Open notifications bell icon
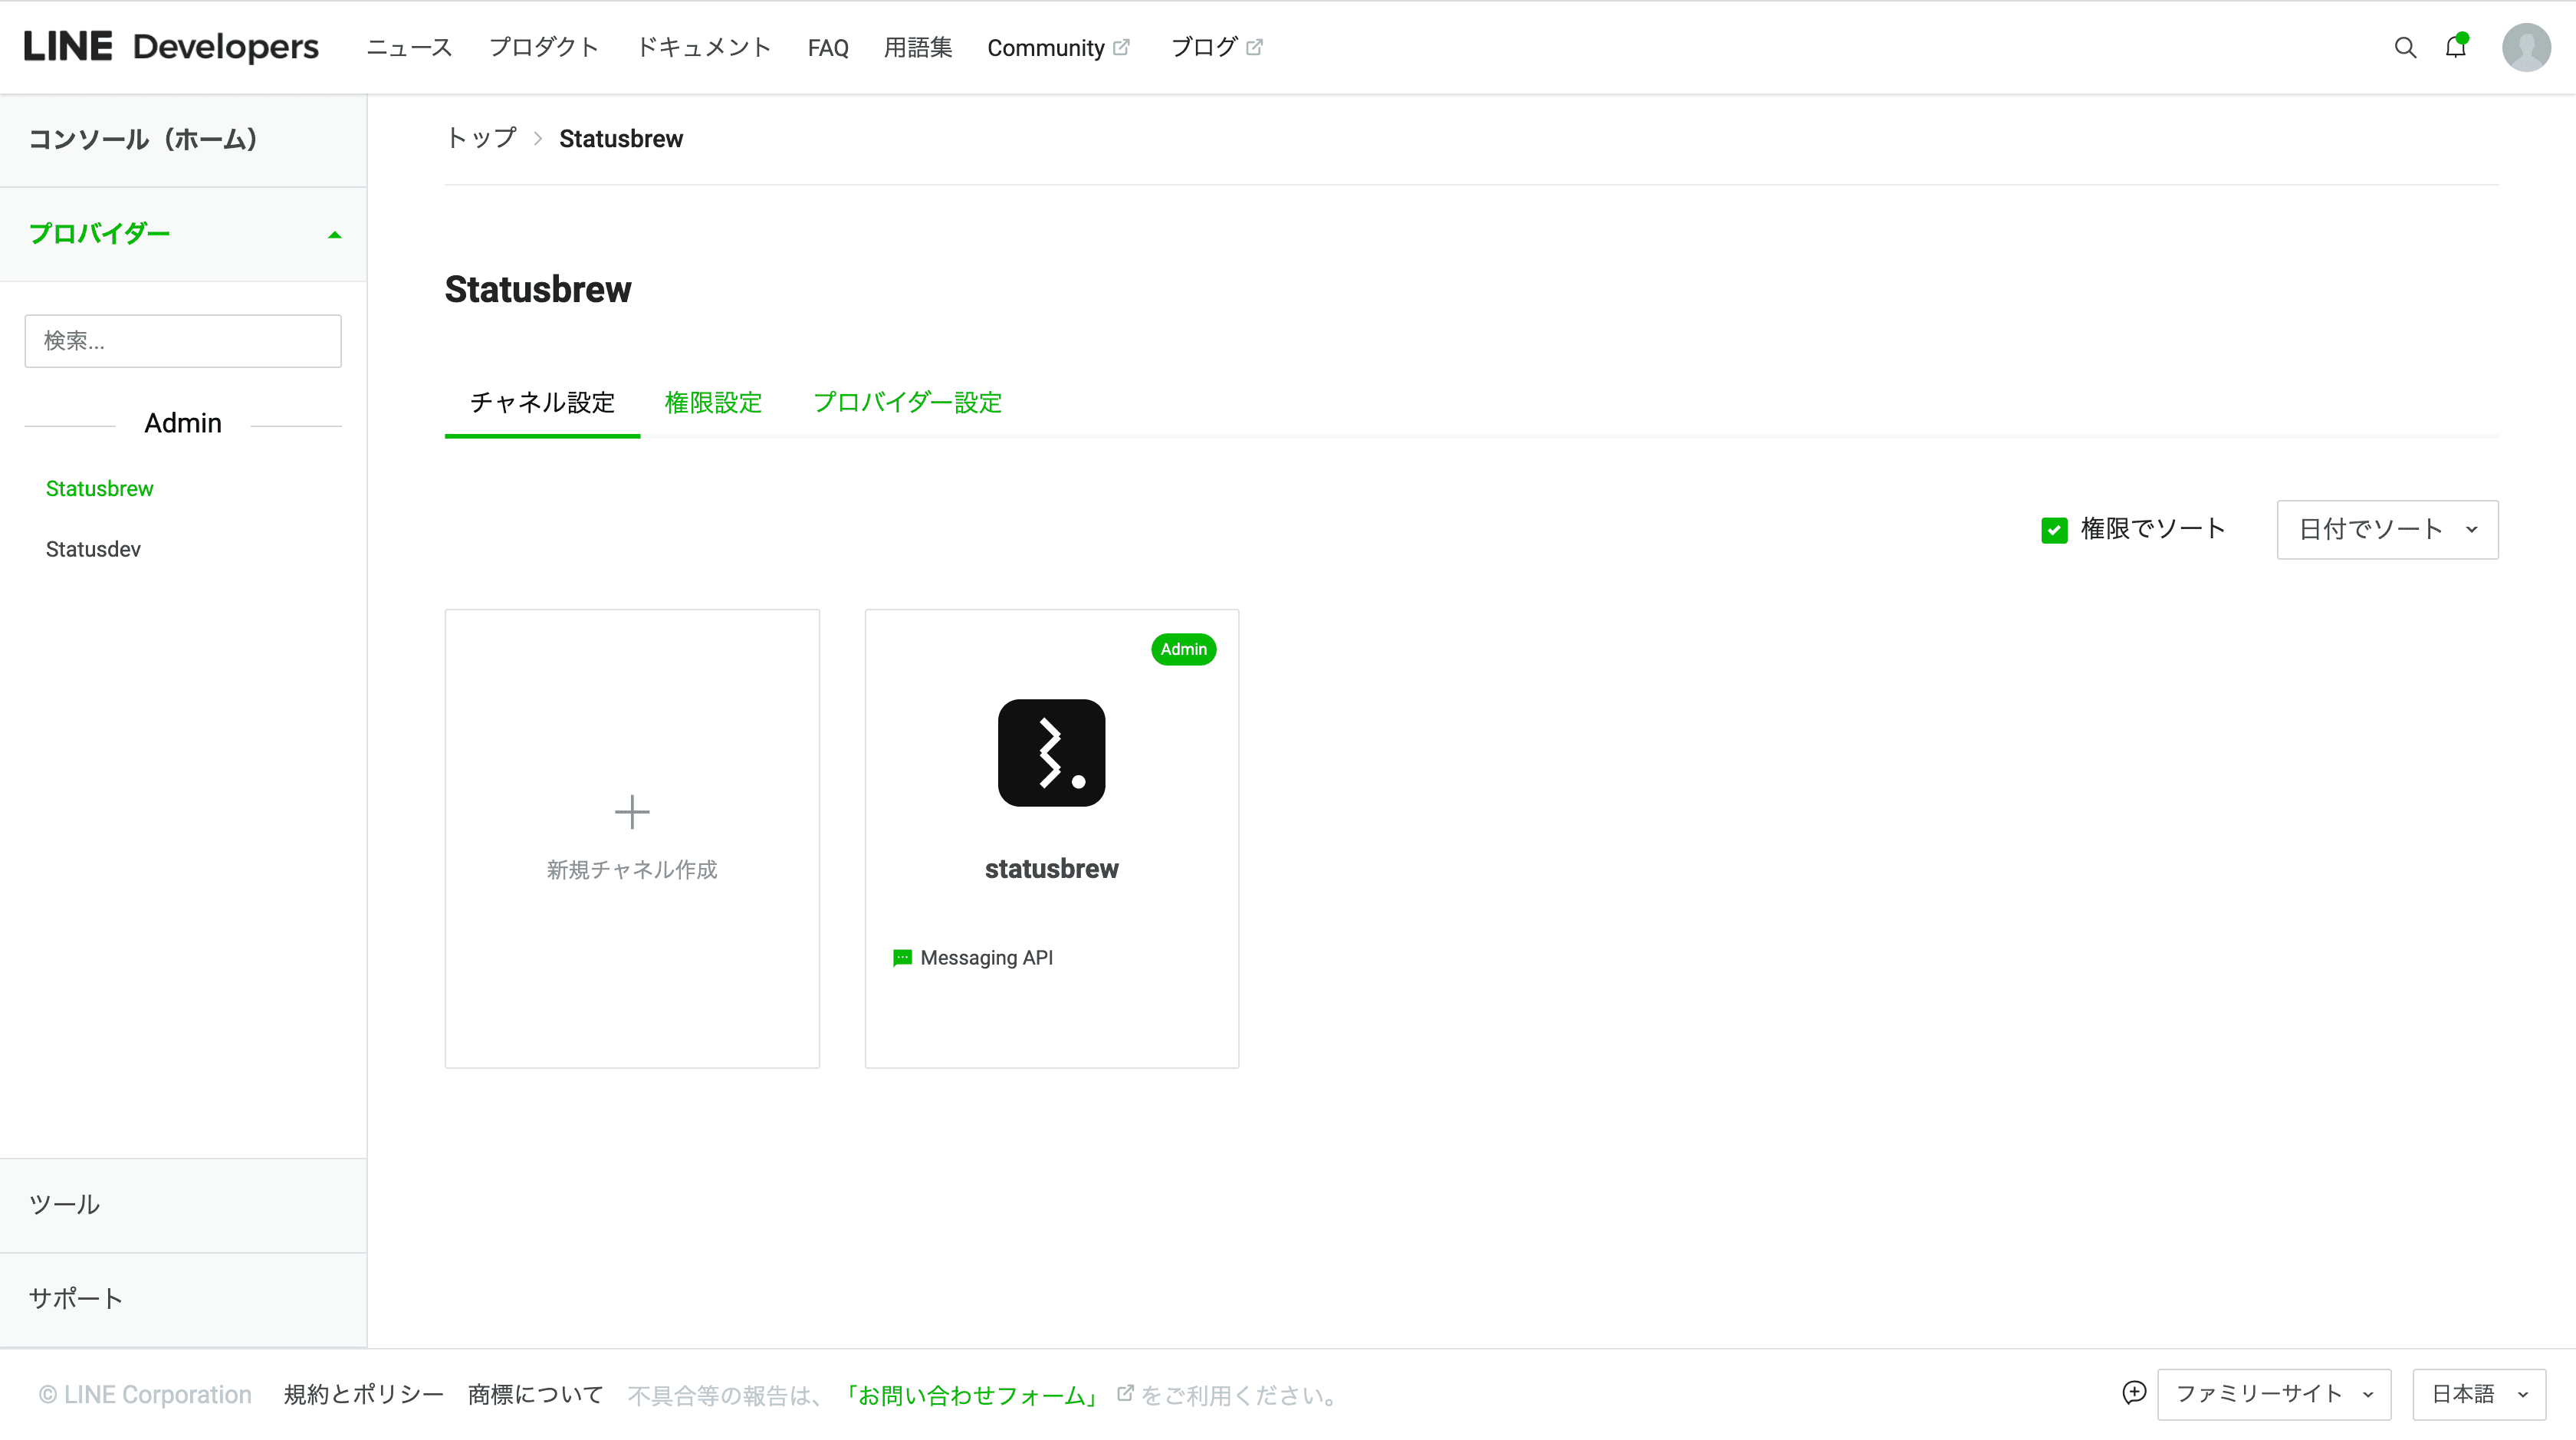The width and height of the screenshot is (2576, 1440). tap(2456, 46)
